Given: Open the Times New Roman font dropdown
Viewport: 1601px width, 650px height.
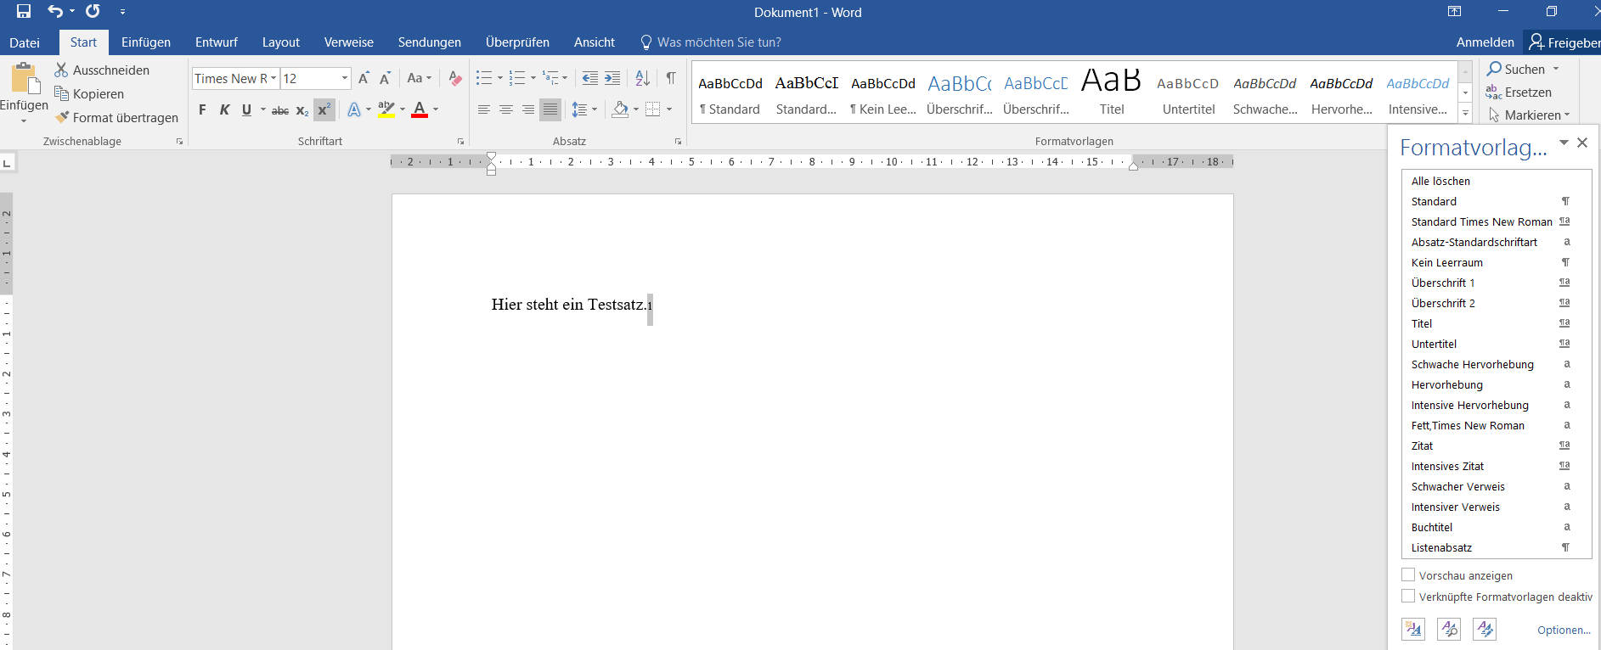Looking at the screenshot, I should [236, 78].
